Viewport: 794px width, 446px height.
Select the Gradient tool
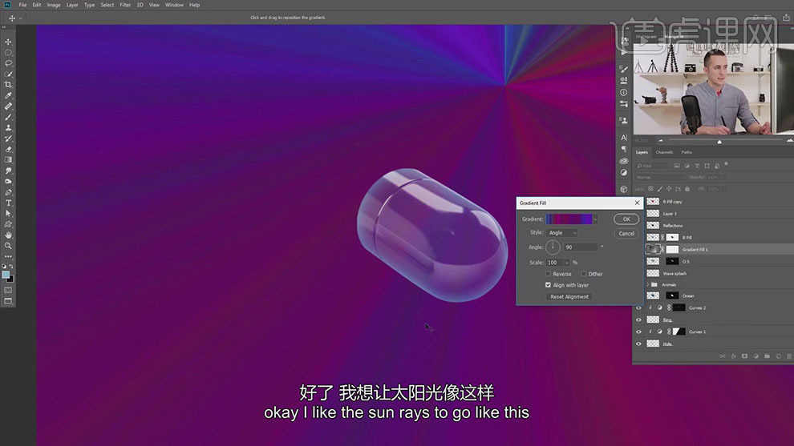8,160
